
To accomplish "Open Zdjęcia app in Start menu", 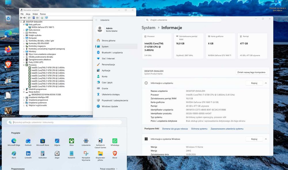I will point(57,142).
